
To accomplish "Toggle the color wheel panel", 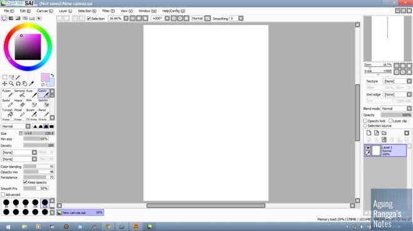I will pyautogui.click(x=4, y=18).
